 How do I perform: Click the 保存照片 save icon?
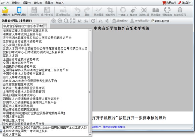(34, 11)
